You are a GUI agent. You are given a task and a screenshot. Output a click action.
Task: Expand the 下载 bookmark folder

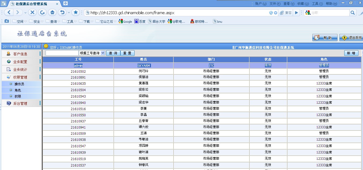pos(86,21)
